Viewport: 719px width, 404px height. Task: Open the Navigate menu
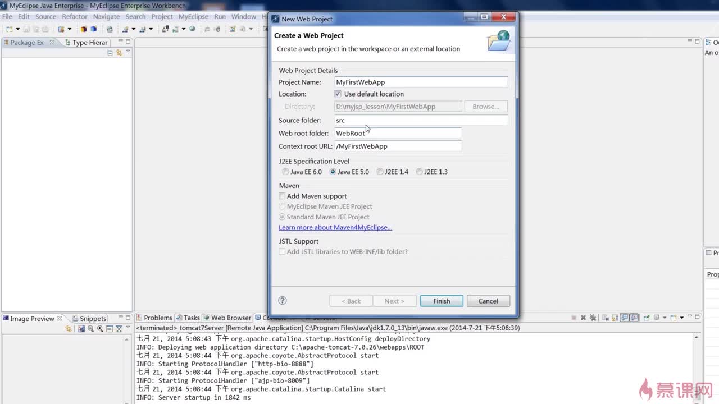point(106,16)
